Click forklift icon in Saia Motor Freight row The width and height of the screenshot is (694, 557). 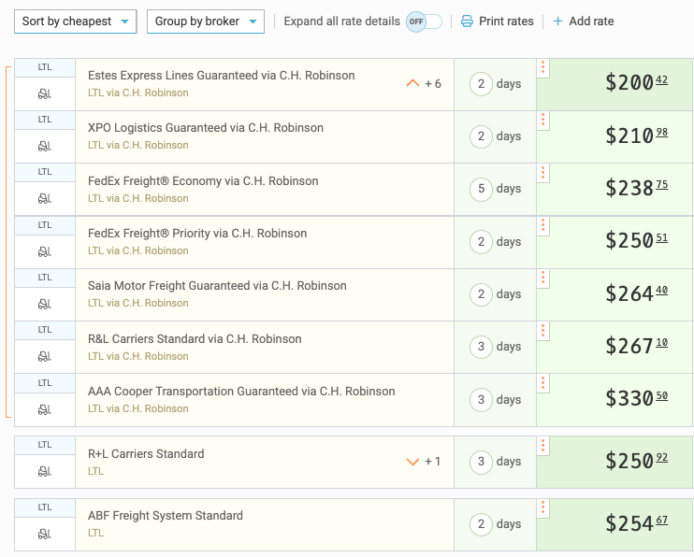(x=45, y=304)
